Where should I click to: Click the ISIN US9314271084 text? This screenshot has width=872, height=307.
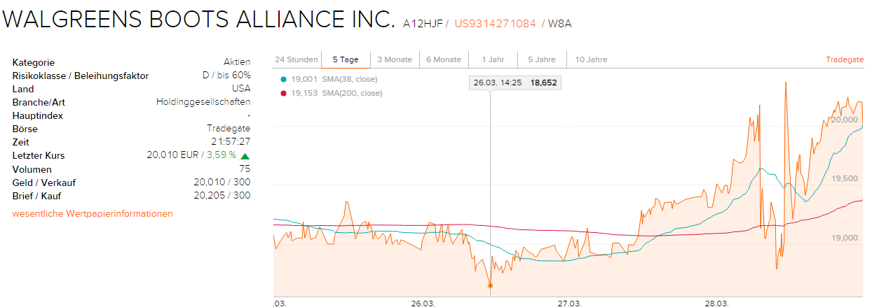coord(495,24)
